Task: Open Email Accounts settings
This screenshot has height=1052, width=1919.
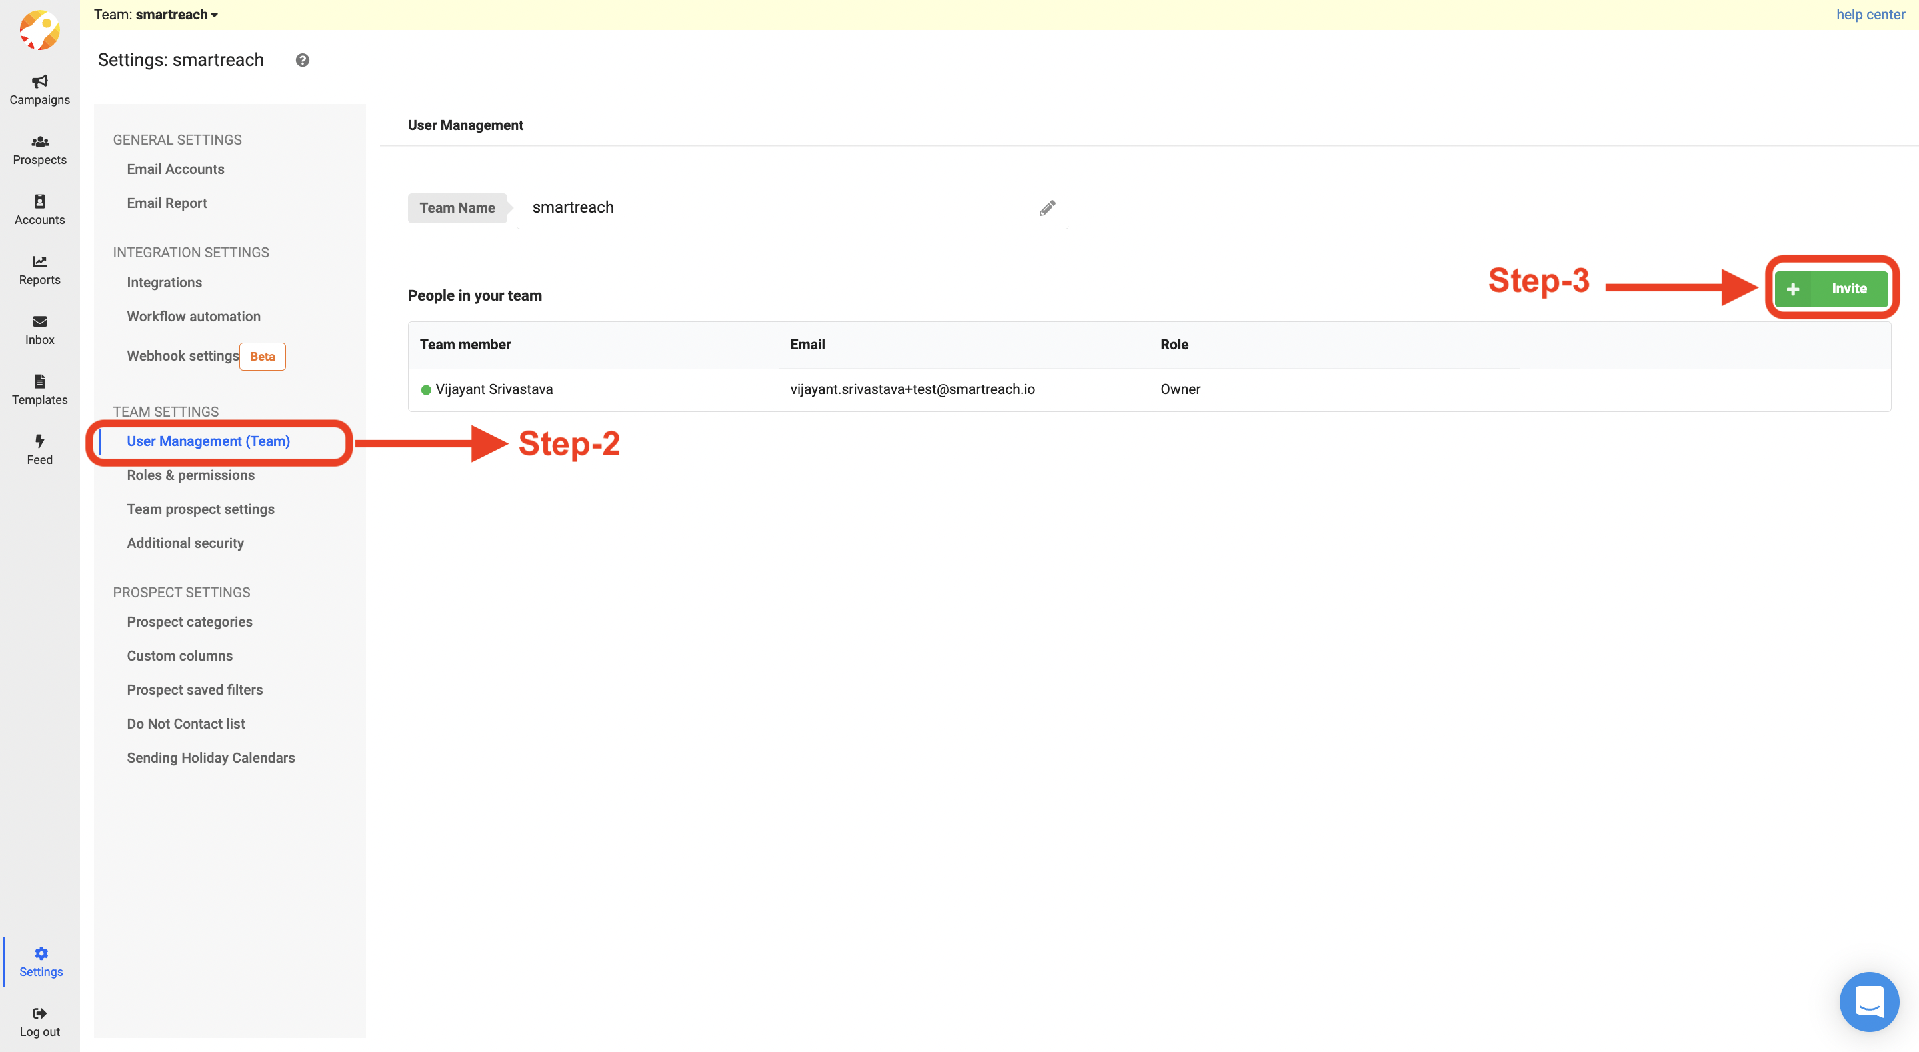Action: [175, 169]
